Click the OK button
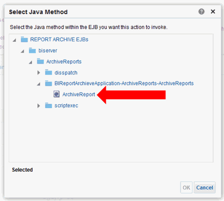The height and width of the screenshot is (201, 224). click(187, 187)
